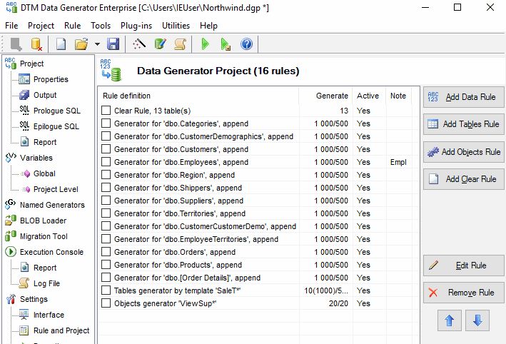Open the Help menu

click(x=208, y=26)
